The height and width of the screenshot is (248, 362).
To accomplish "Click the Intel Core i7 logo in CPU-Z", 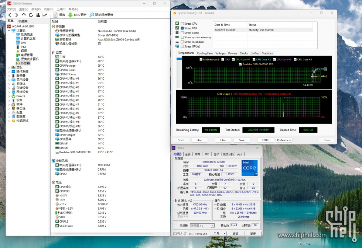I will pyautogui.click(x=249, y=168).
